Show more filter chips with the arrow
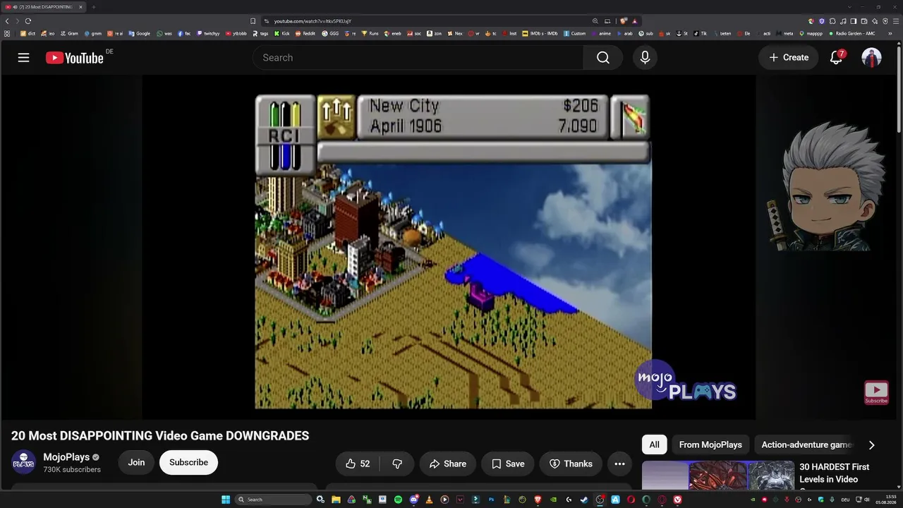Screen dimensions: 903x508 pos(871,445)
